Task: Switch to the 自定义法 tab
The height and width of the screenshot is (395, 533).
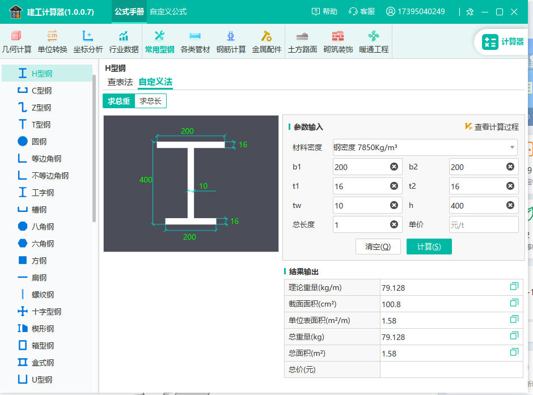Action: [x=155, y=82]
